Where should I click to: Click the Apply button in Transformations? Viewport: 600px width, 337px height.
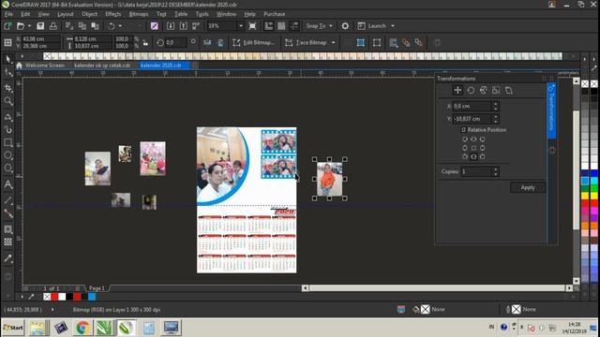(x=528, y=187)
